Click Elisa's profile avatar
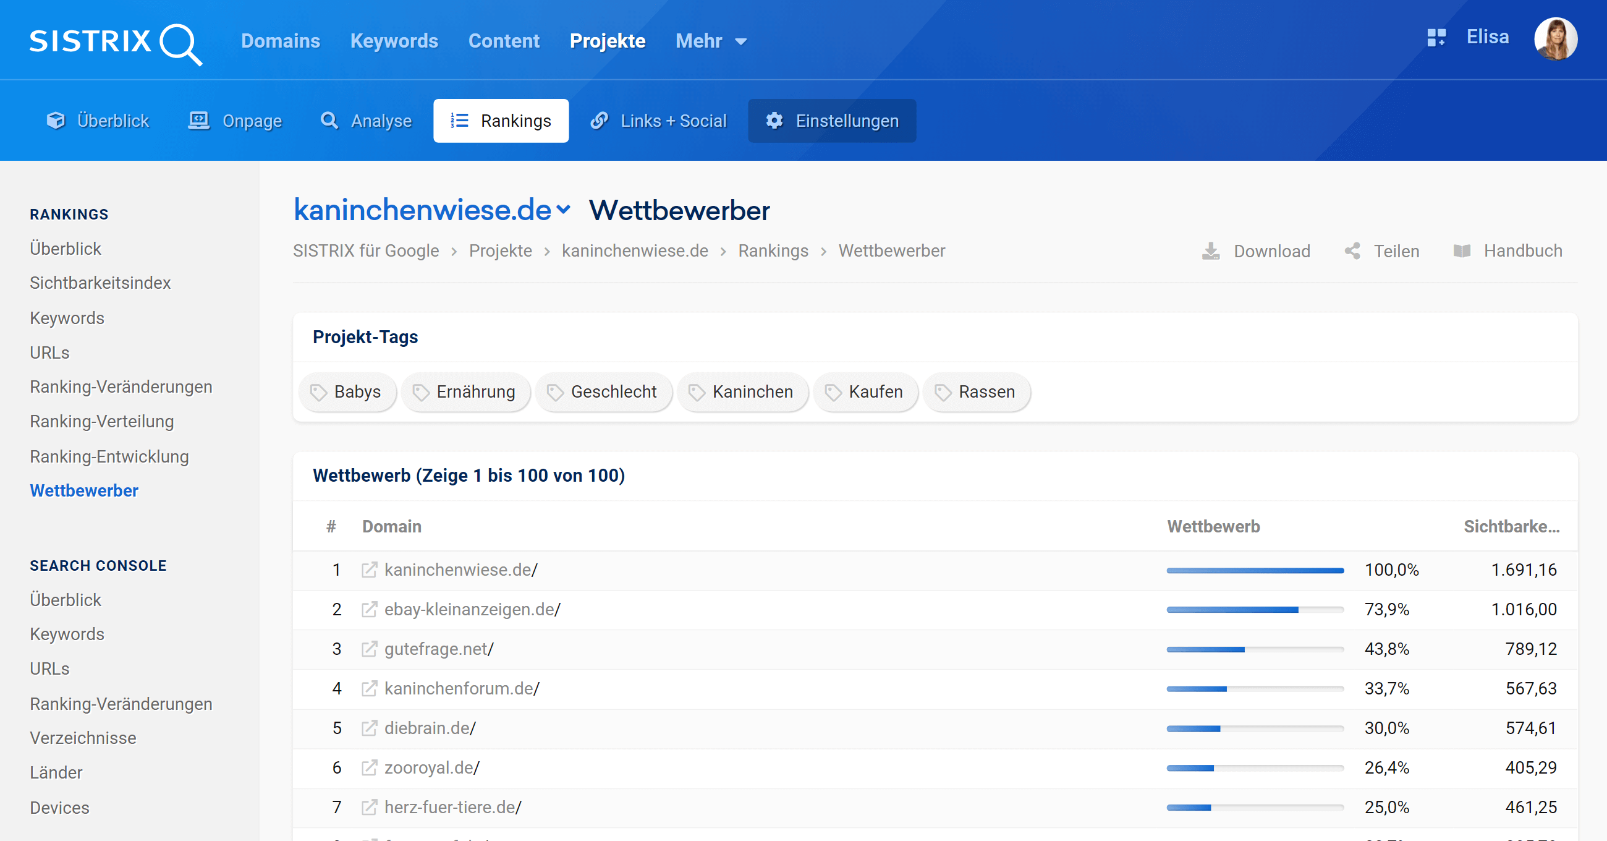This screenshot has height=841, width=1607. (x=1554, y=39)
